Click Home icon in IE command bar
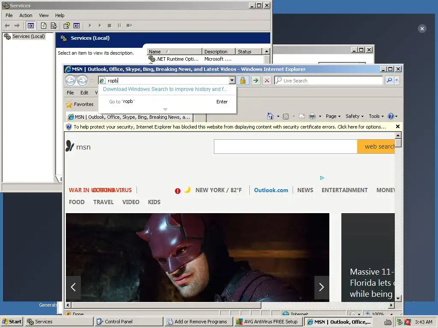The height and width of the screenshot is (328, 438). pos(270,116)
